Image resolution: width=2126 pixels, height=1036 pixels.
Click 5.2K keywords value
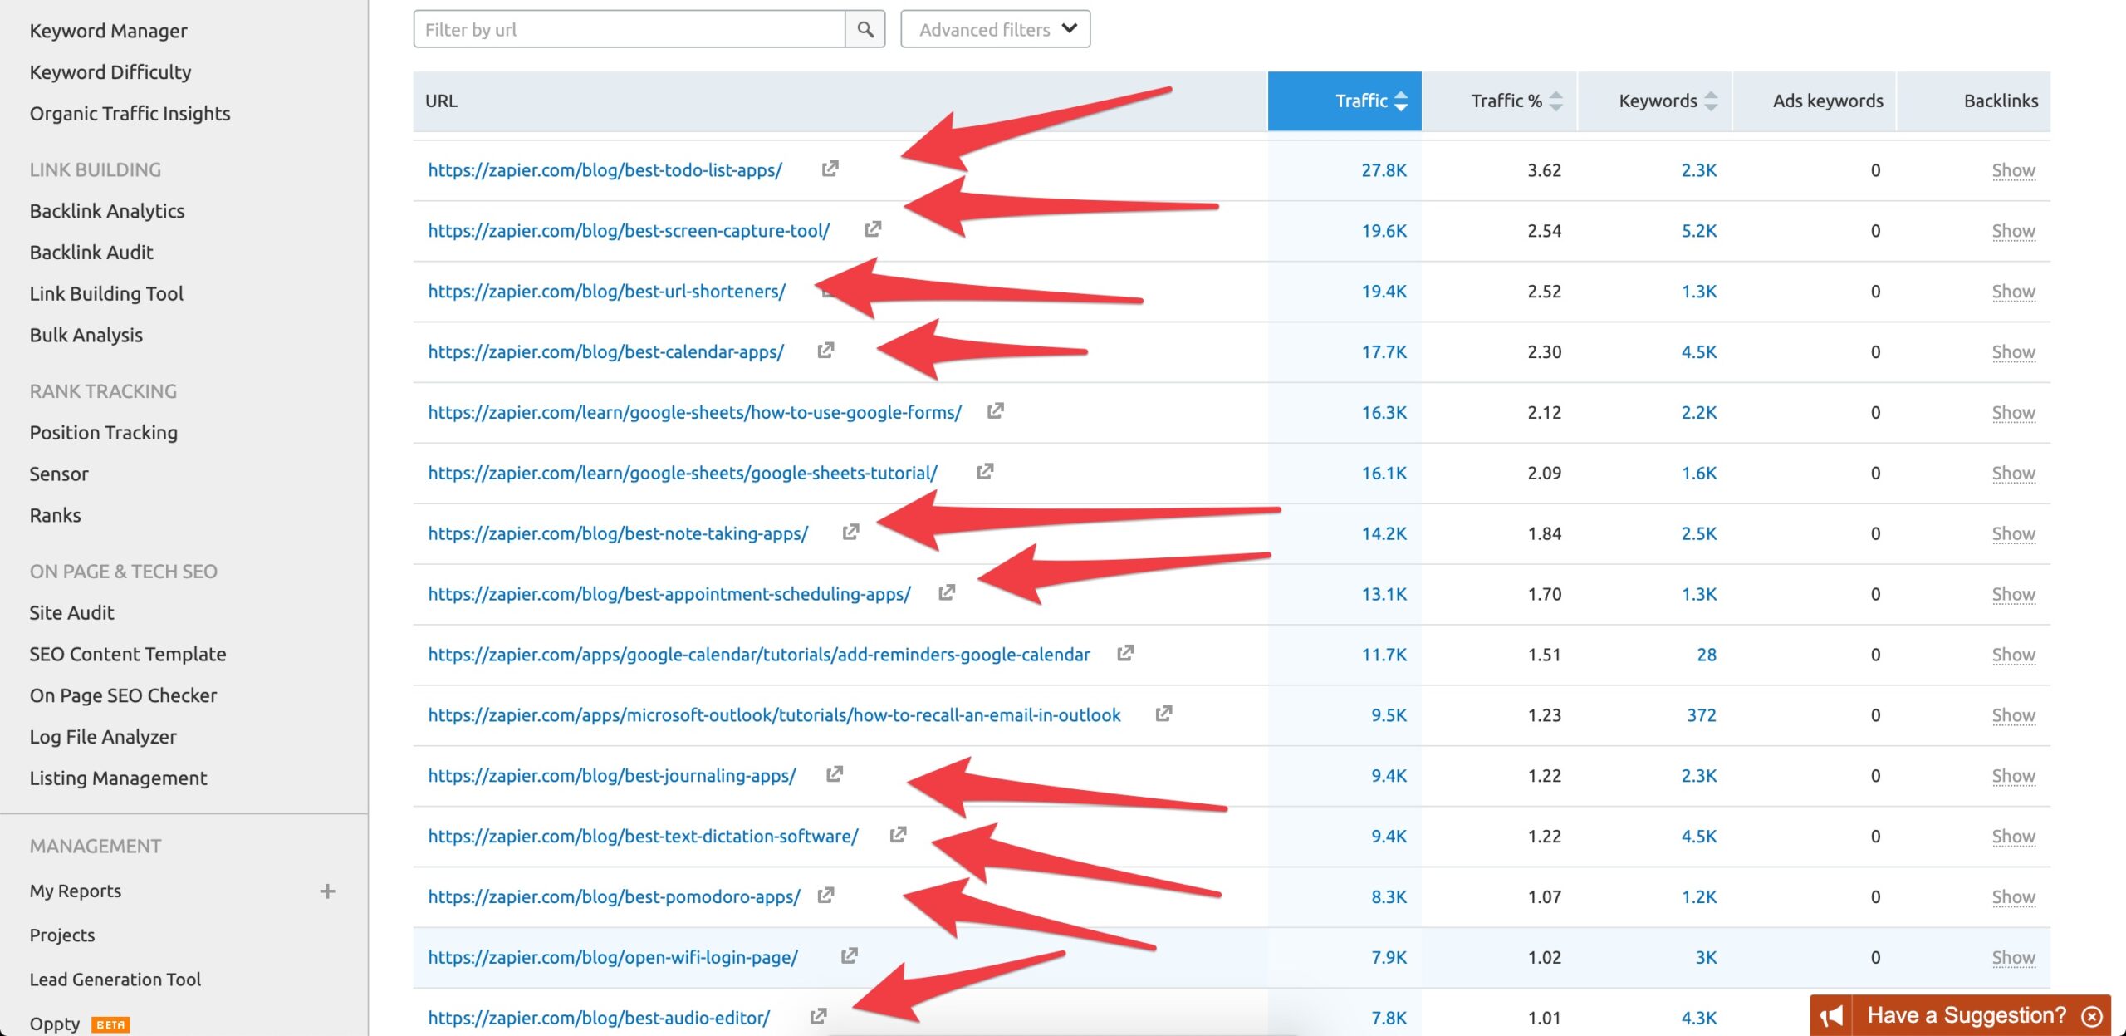1699,231
